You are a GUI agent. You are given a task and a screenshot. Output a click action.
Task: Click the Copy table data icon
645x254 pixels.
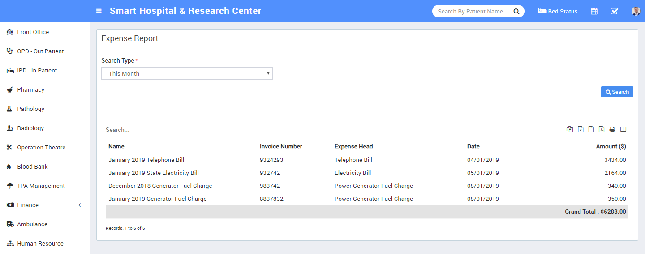(x=570, y=129)
